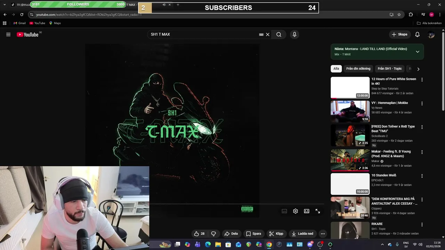
Task: Open options menu for Makar - Feeling video
Action: (422, 152)
